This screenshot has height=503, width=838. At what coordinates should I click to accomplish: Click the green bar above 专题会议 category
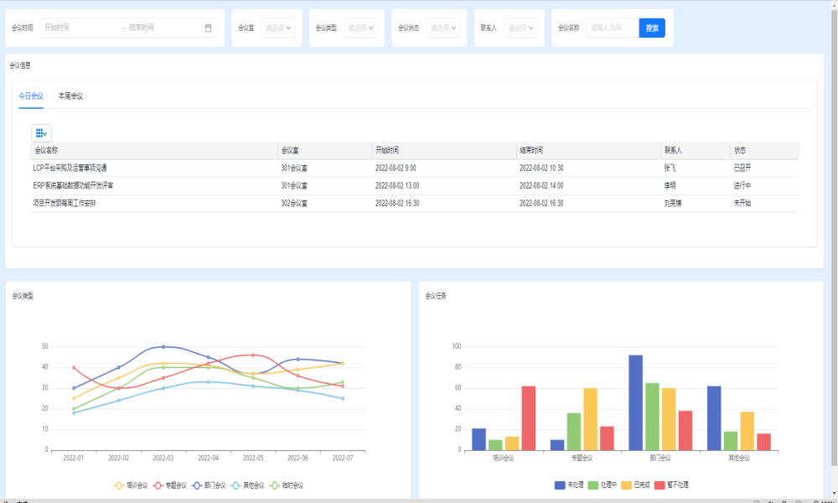574,432
